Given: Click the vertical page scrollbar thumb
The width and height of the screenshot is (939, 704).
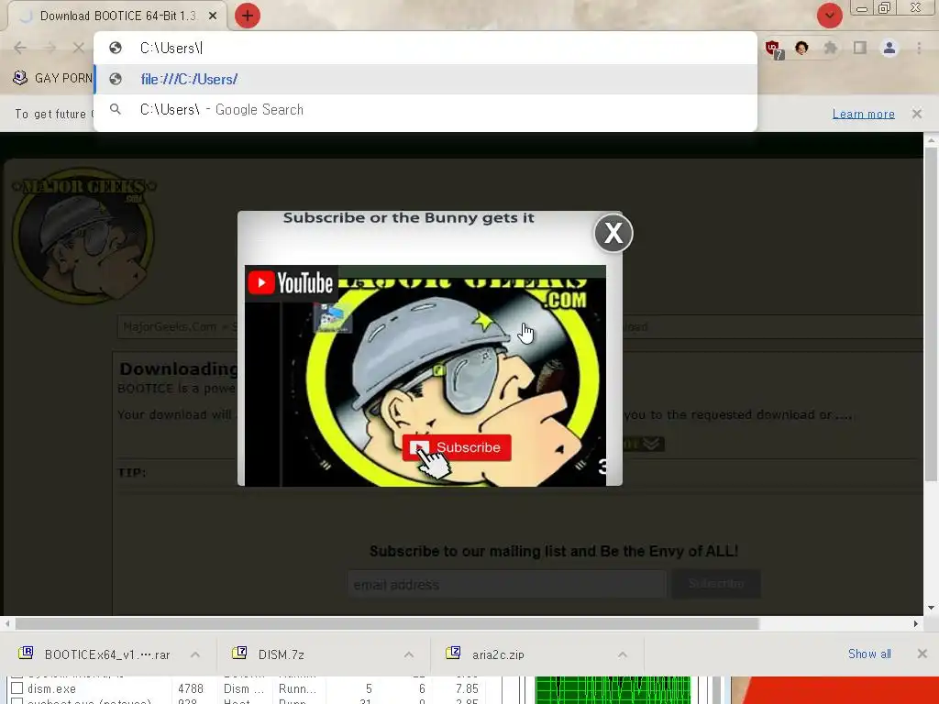Looking at the screenshot, I should (931, 315).
